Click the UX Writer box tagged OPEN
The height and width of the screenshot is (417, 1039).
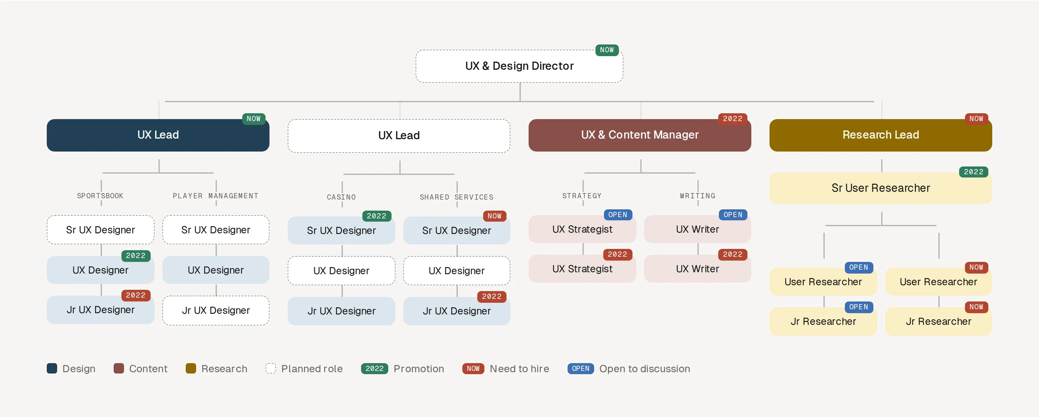697,229
